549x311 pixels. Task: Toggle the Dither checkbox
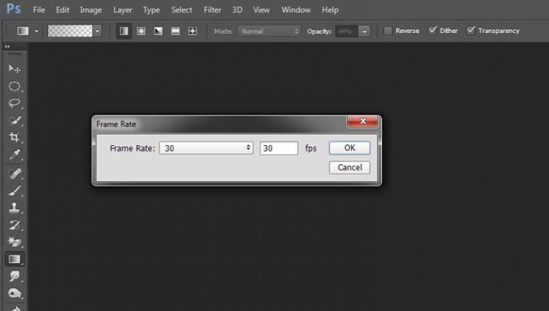[433, 31]
